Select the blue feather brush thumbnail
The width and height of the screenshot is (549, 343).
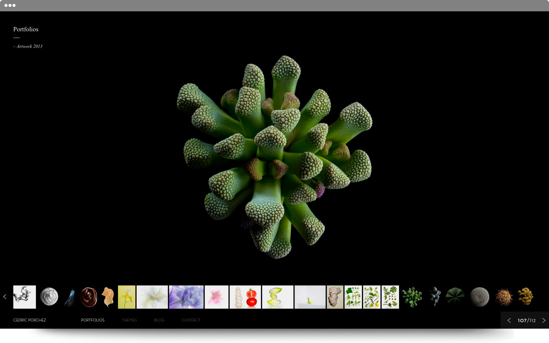[70, 297]
